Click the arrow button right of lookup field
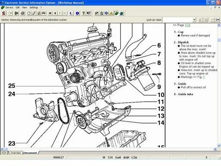The height and width of the screenshot is (166, 221). 217,20
